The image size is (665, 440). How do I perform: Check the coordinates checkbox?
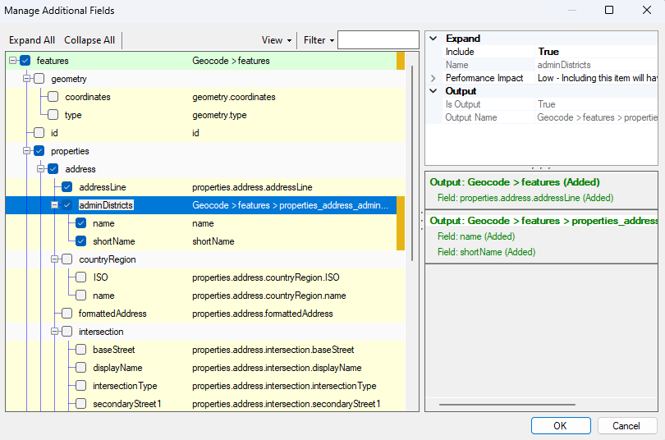coord(53,97)
